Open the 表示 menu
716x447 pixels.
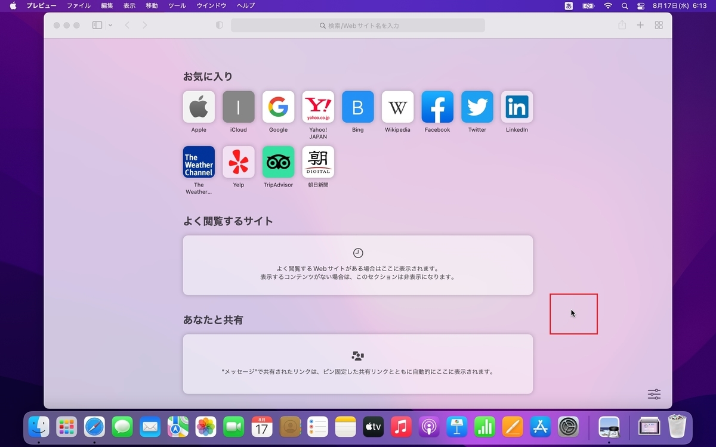click(129, 5)
